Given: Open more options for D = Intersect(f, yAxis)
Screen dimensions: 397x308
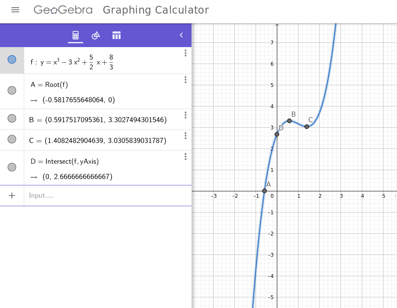Looking at the screenshot, I should (185, 157).
